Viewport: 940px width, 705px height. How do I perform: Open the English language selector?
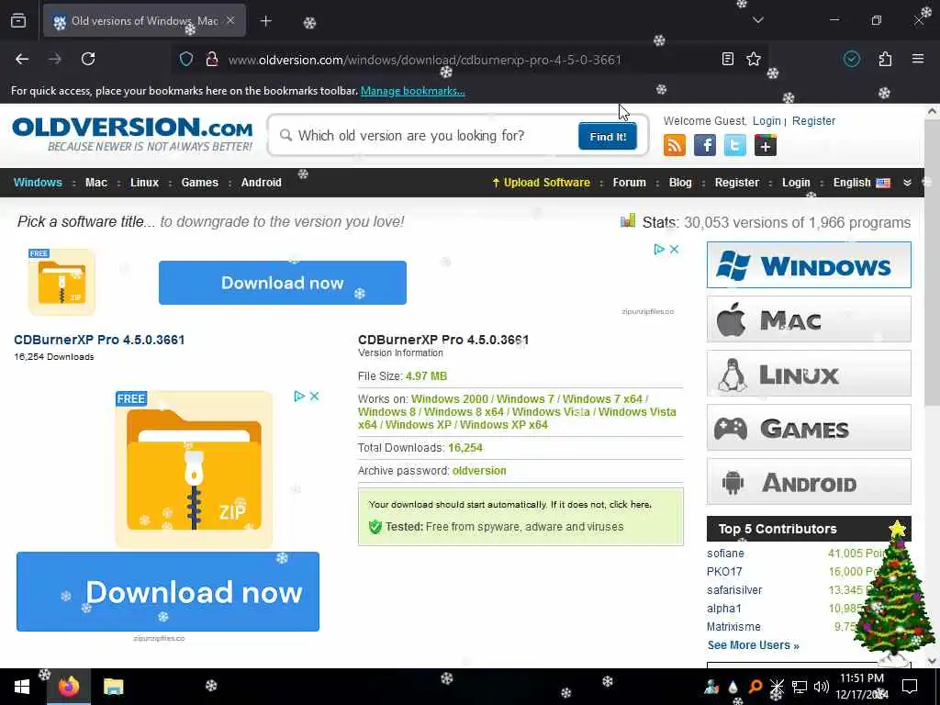pyautogui.click(x=861, y=183)
